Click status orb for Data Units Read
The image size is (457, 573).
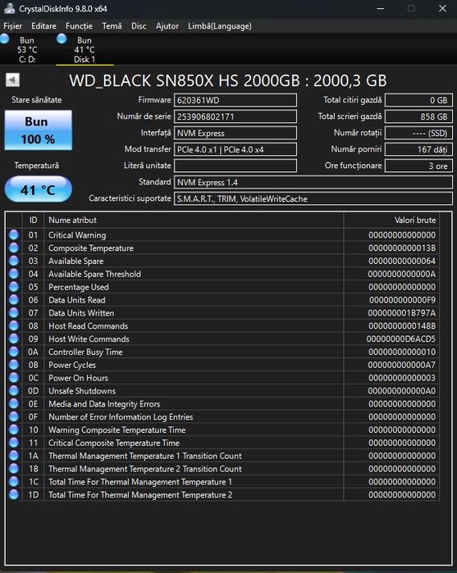coord(14,300)
